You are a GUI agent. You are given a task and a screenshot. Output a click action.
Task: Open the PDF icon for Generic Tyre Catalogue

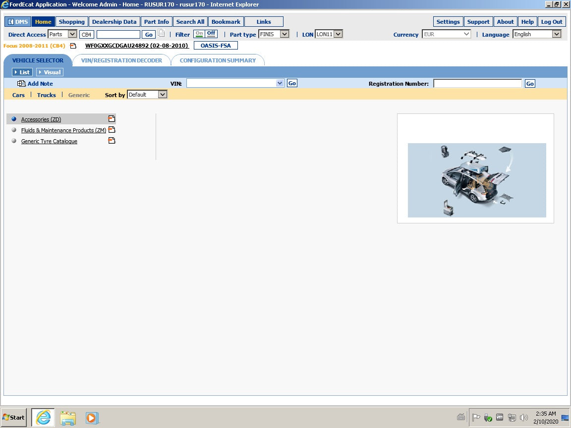tap(112, 140)
